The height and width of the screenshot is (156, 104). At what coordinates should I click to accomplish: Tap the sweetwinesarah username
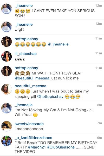tap(29, 124)
